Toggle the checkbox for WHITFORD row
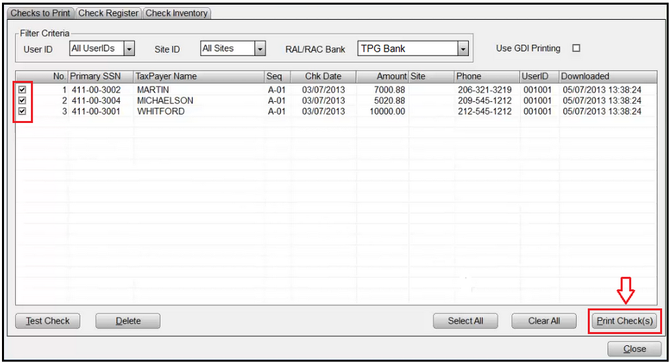The width and height of the screenshot is (670, 363). coord(22,112)
